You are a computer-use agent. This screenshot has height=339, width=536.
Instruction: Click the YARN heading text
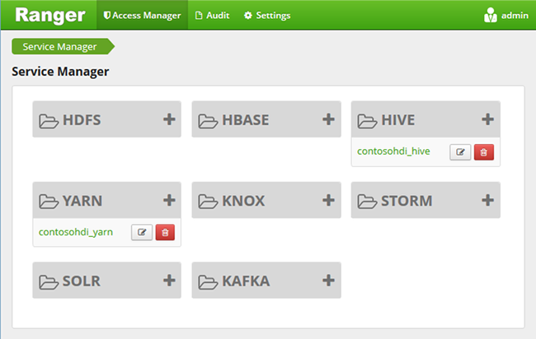[x=82, y=201]
